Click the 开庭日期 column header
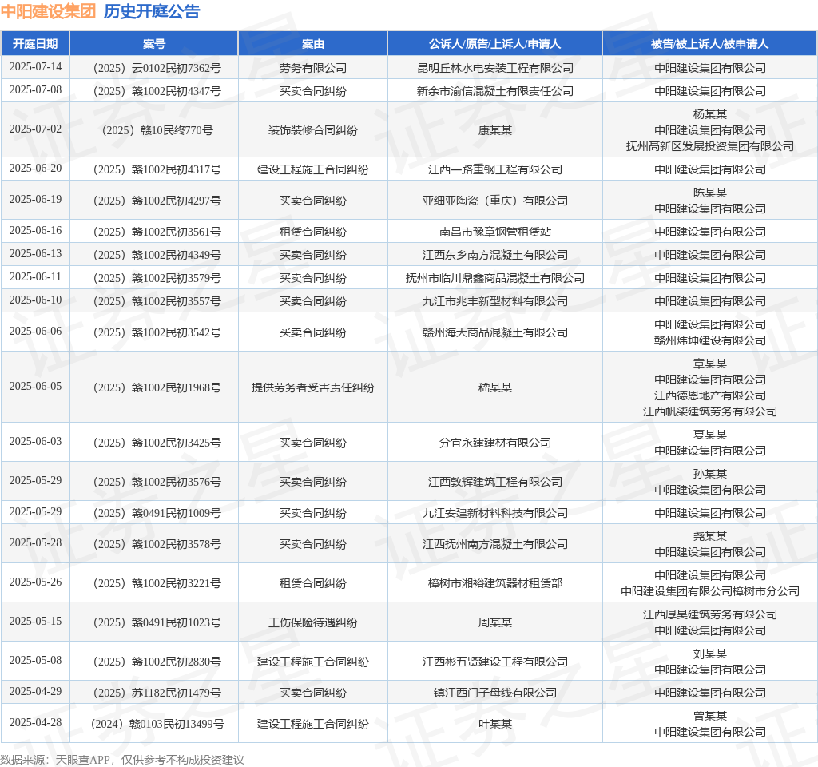 click(x=35, y=44)
